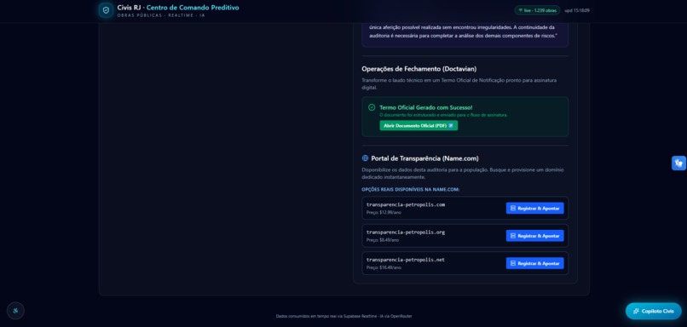
Task: Click sparkle icon in Copiloto Civis button
Action: tap(636, 311)
